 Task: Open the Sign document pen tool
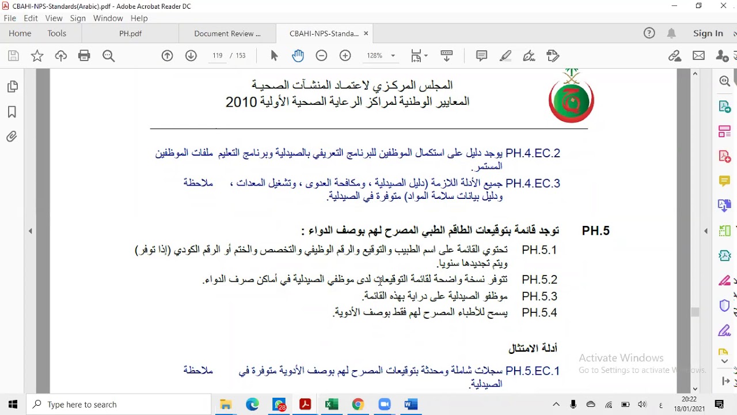pyautogui.click(x=529, y=56)
